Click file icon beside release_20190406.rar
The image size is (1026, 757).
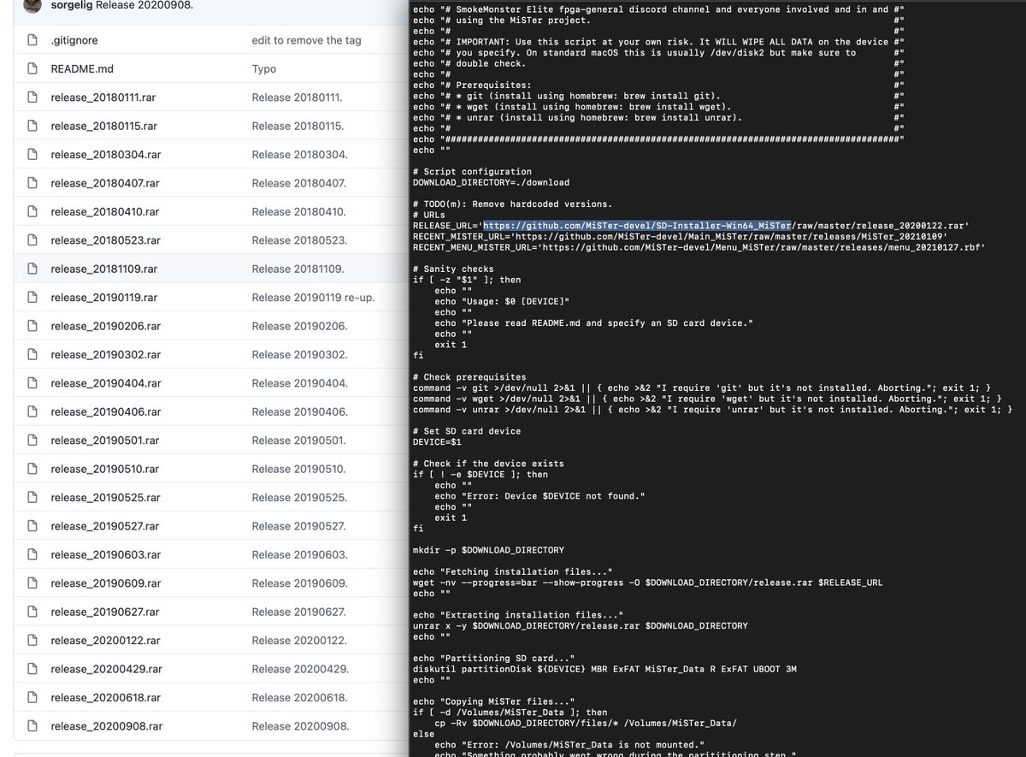tap(32, 411)
